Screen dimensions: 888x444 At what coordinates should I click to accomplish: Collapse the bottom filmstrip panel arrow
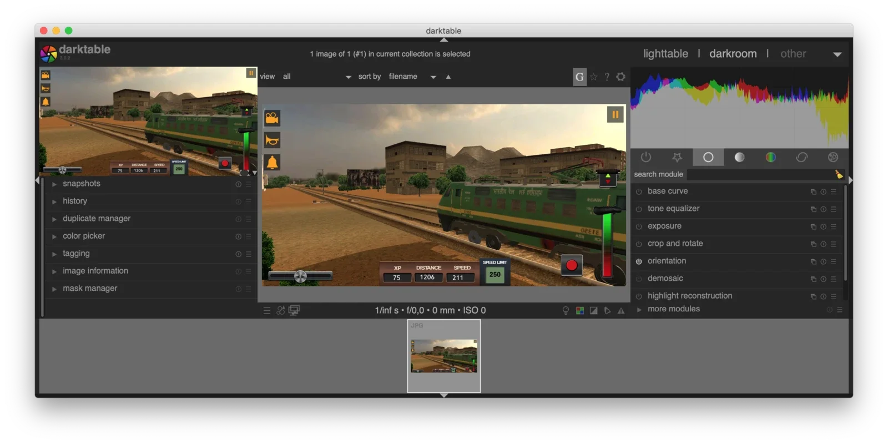click(x=444, y=395)
